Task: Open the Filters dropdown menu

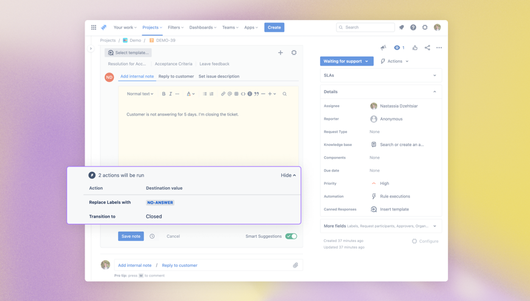Action: click(175, 27)
